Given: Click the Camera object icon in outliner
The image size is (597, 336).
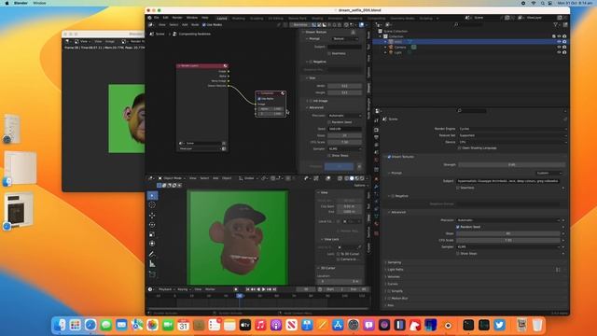Looking at the screenshot, I should point(391,48).
